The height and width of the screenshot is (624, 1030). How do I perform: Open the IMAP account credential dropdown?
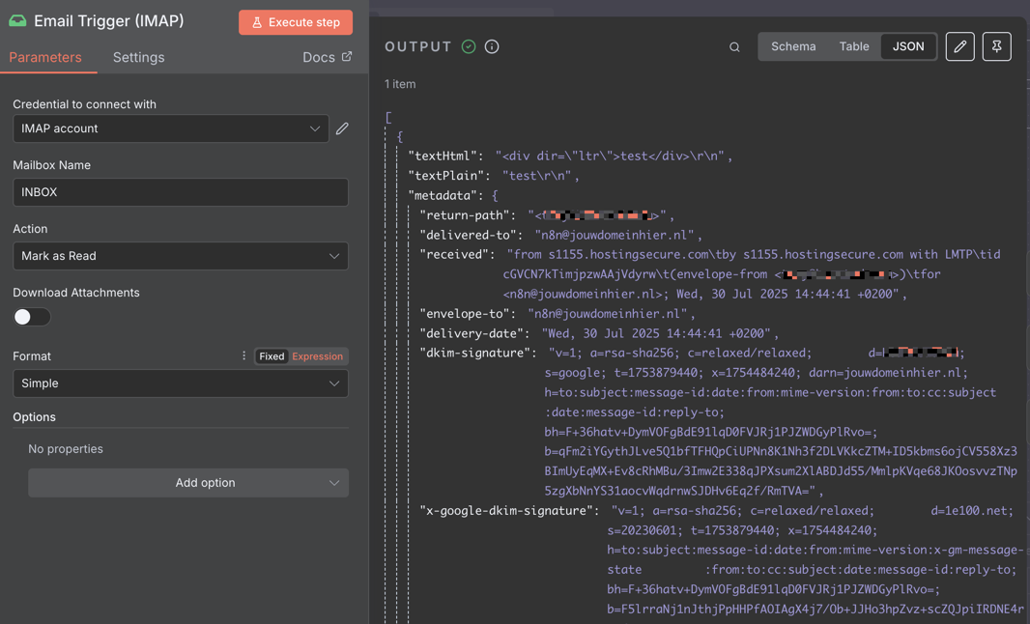click(171, 128)
